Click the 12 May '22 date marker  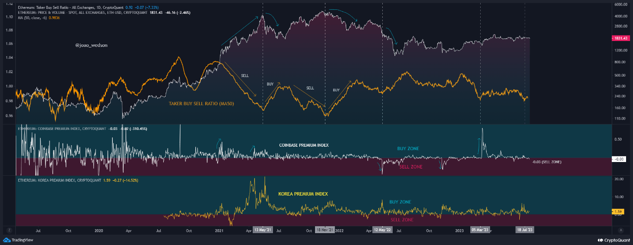(x=382, y=230)
